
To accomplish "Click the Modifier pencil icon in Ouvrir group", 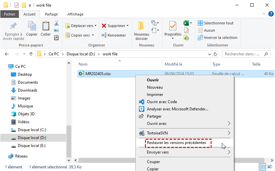I will (x=186, y=30).
